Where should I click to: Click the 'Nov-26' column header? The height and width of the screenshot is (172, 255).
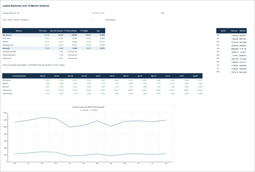click(x=70, y=76)
